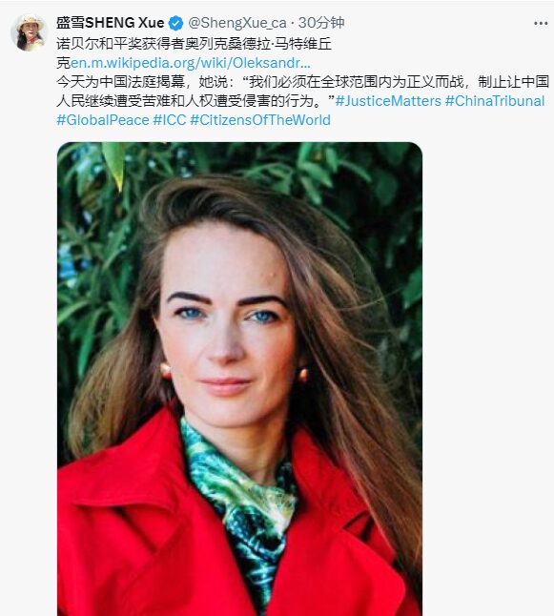Open the #ICC hashtag

[170, 120]
